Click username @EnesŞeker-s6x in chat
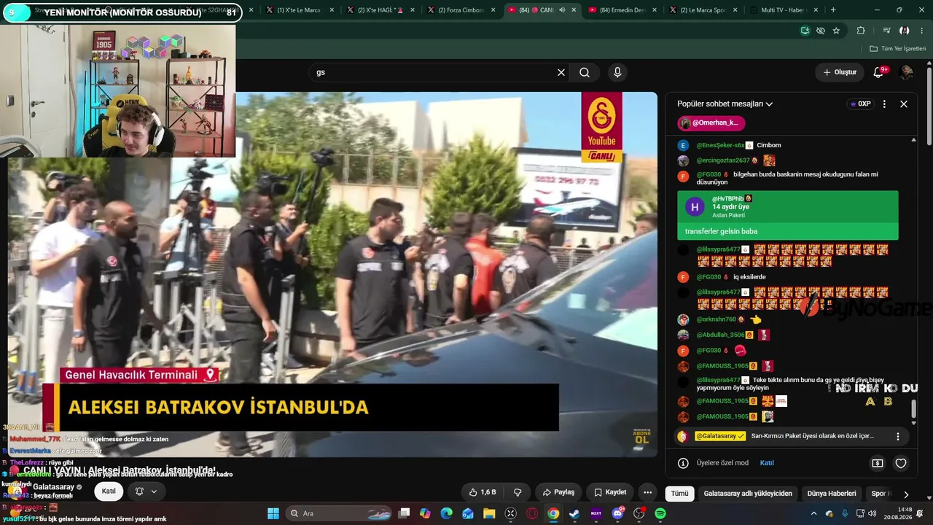The height and width of the screenshot is (525, 933). [x=720, y=145]
